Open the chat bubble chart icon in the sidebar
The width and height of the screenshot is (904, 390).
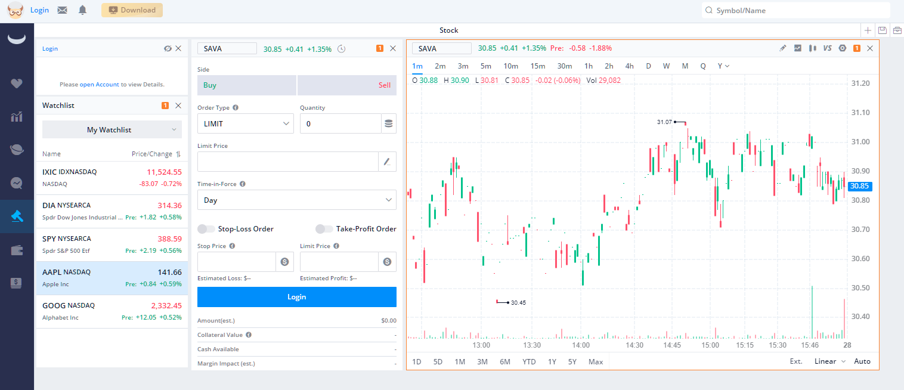point(17,183)
